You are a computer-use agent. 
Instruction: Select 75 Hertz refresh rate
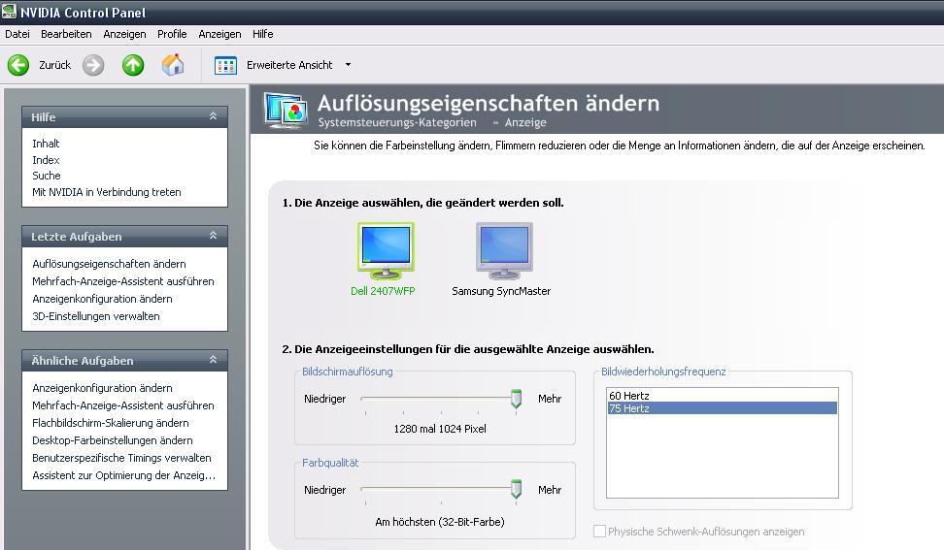722,408
